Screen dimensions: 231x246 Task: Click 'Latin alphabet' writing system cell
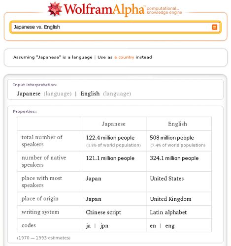(168, 212)
